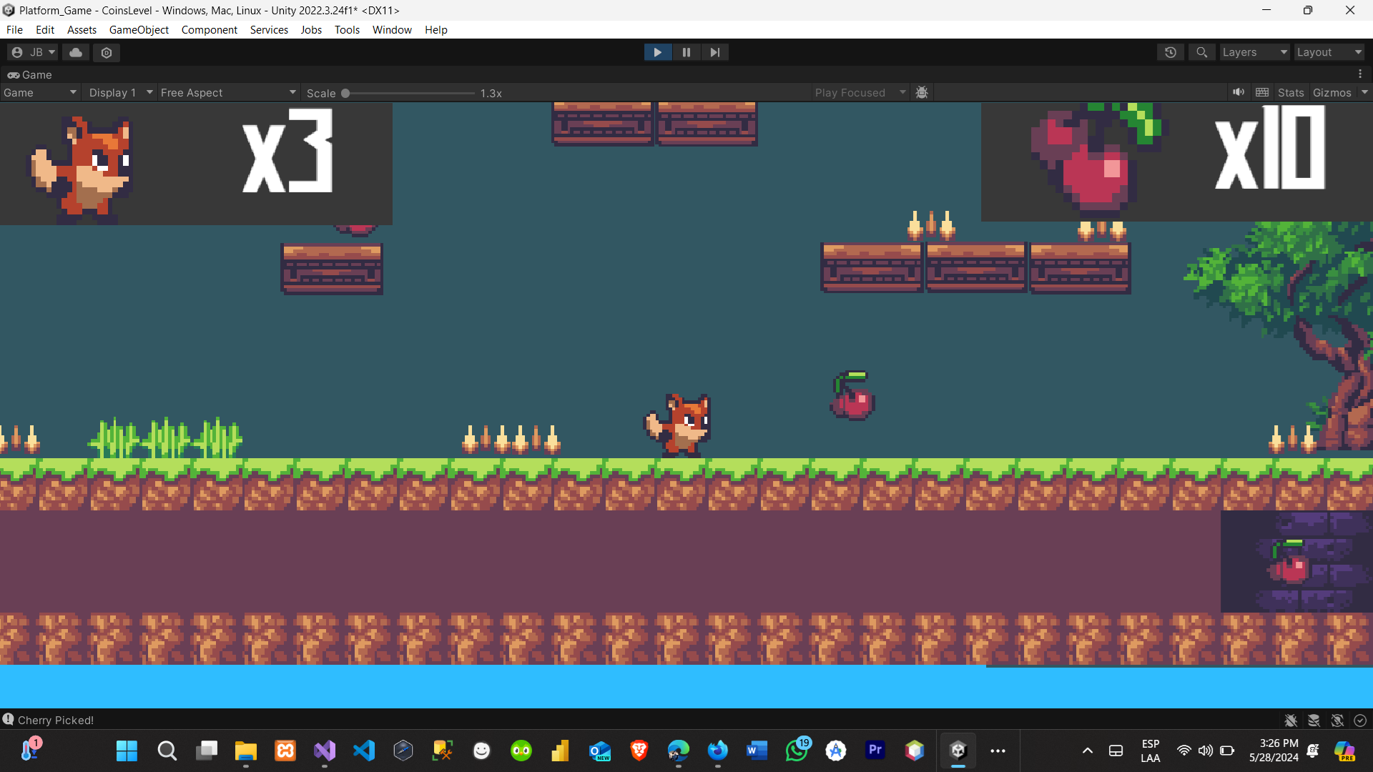Open Windows taskbar Search
The width and height of the screenshot is (1373, 772).
167,751
